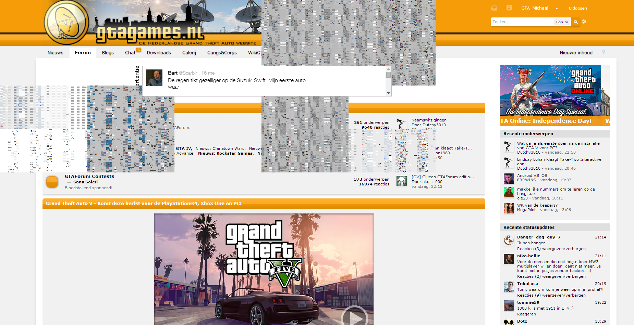Click the magnifier search button

576,22
